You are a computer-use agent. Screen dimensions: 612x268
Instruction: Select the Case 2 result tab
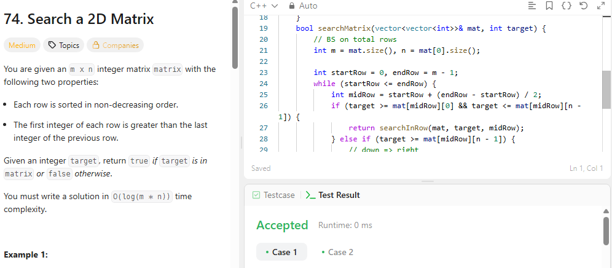[x=337, y=252]
